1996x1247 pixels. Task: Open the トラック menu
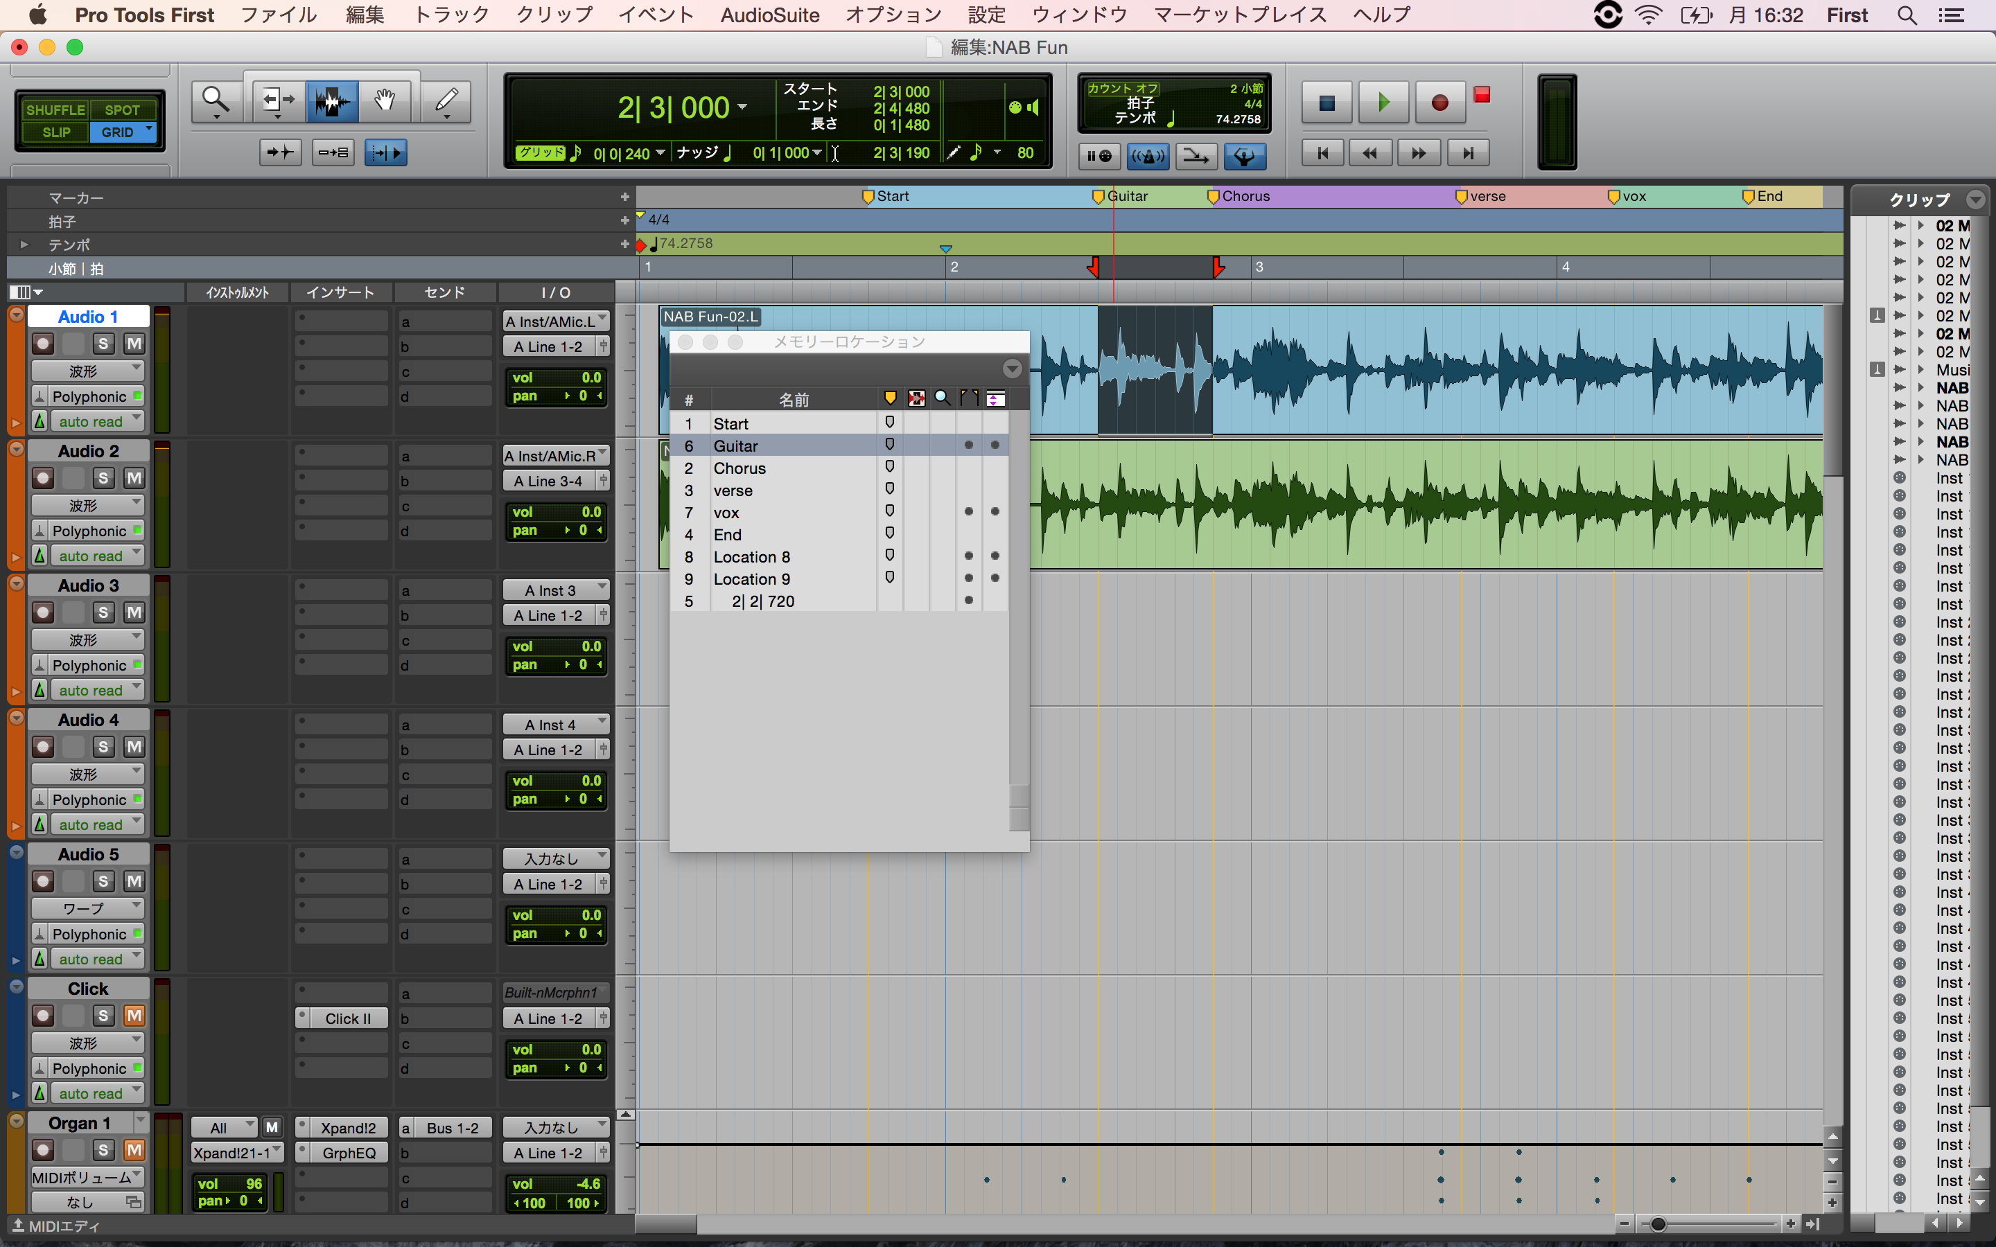(x=451, y=16)
